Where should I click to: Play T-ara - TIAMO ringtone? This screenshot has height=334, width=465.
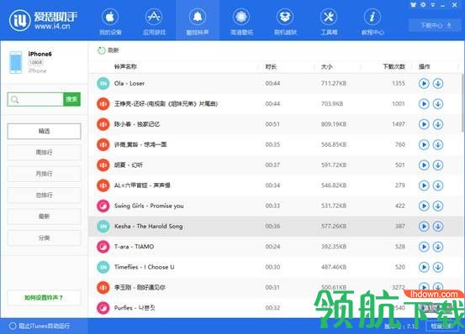click(424, 247)
